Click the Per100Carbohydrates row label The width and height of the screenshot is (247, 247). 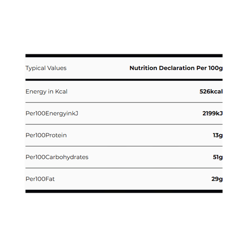click(57, 157)
